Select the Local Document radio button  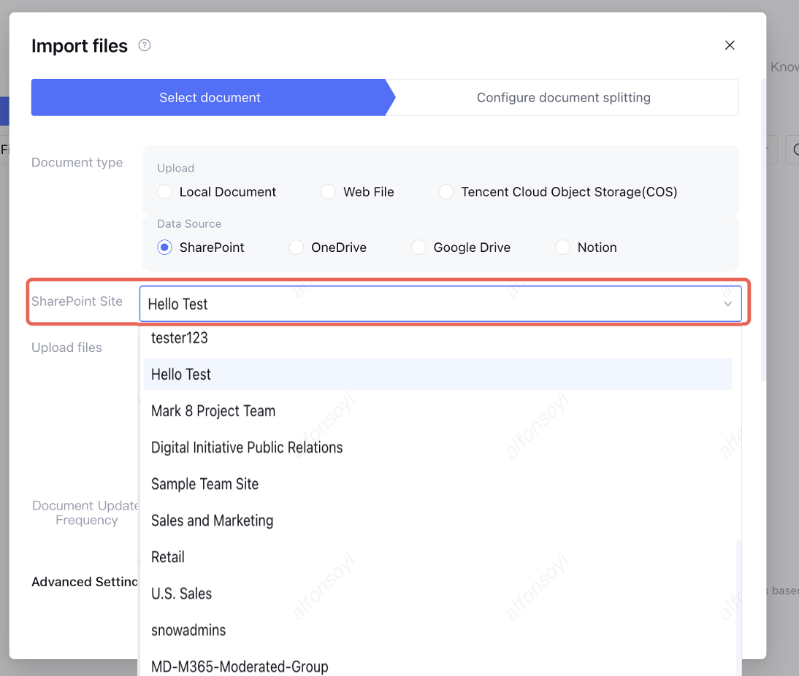(165, 192)
